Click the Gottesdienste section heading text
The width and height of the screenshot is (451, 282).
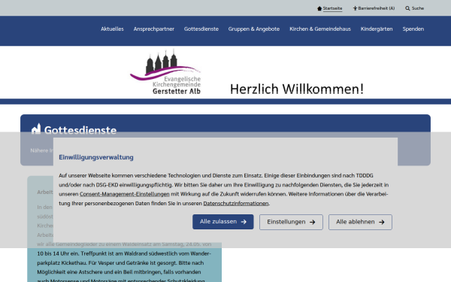click(80, 130)
